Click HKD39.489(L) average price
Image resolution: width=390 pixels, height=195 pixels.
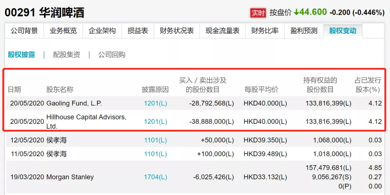click(265, 154)
